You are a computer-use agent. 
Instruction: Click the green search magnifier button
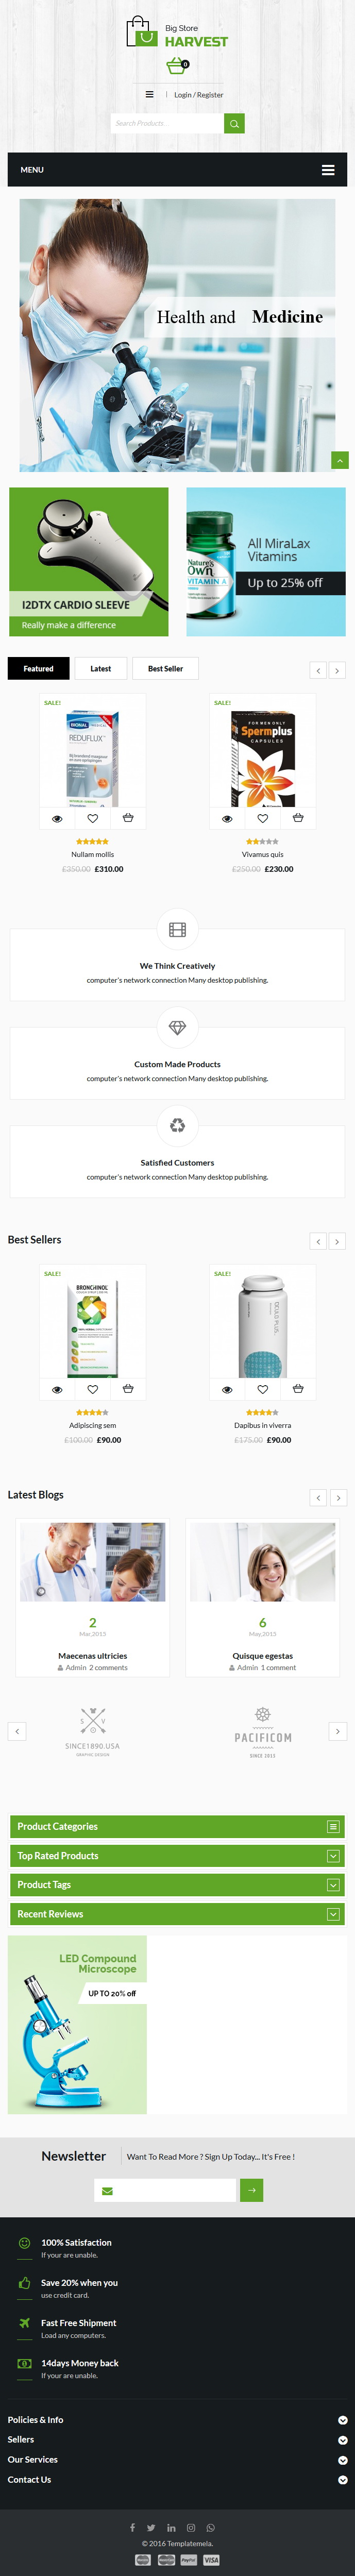click(x=234, y=123)
